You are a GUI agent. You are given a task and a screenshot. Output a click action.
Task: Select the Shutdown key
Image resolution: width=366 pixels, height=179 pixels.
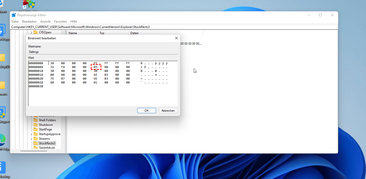46,125
